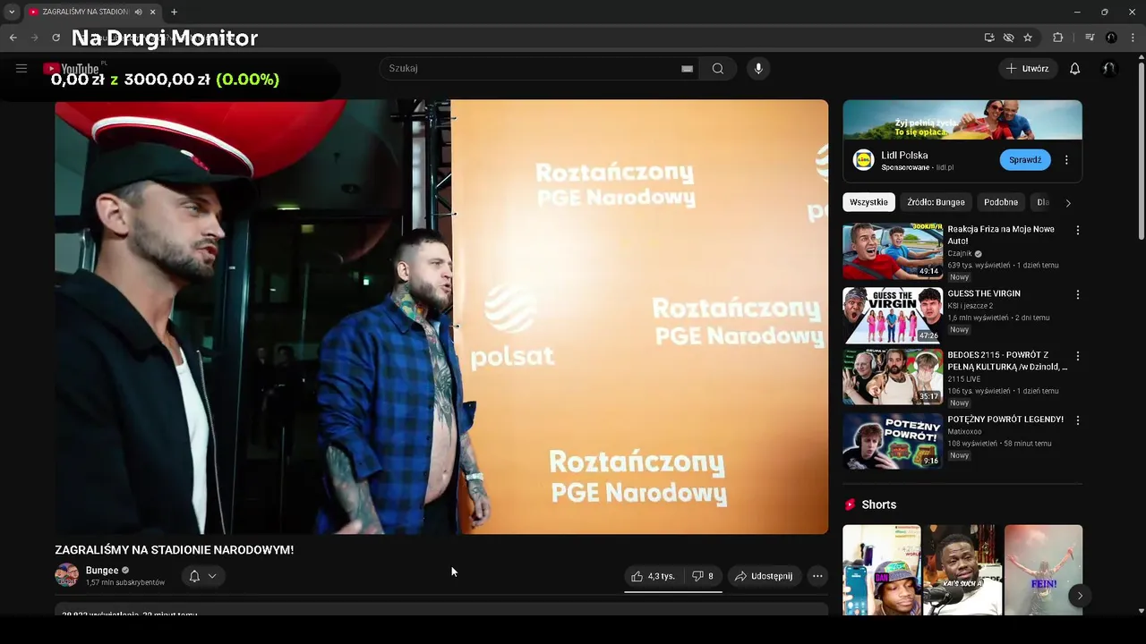Open the browser extensions puzzle icon
Screen dimensions: 1146x644
(1058, 38)
